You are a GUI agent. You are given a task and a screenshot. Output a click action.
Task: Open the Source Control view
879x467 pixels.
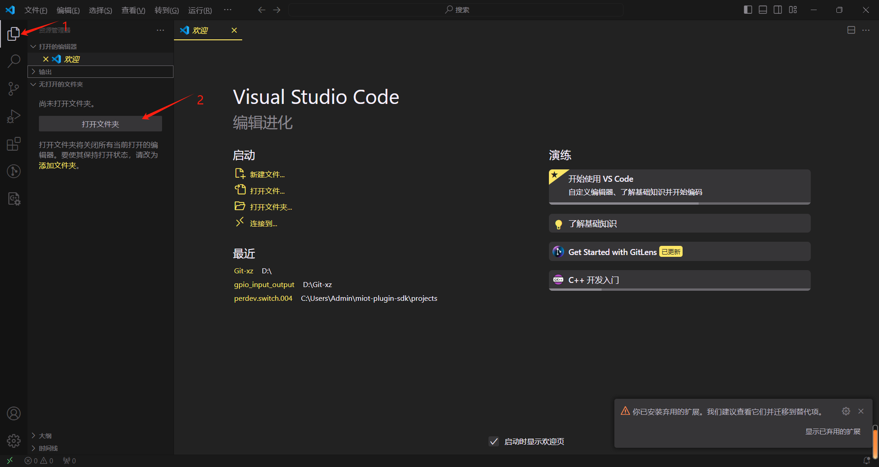coord(14,89)
